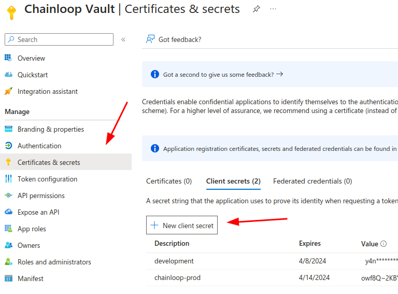Viewport: 398px width, 294px height.
Task: Click the Integration assistant rocket icon
Action: (8, 91)
